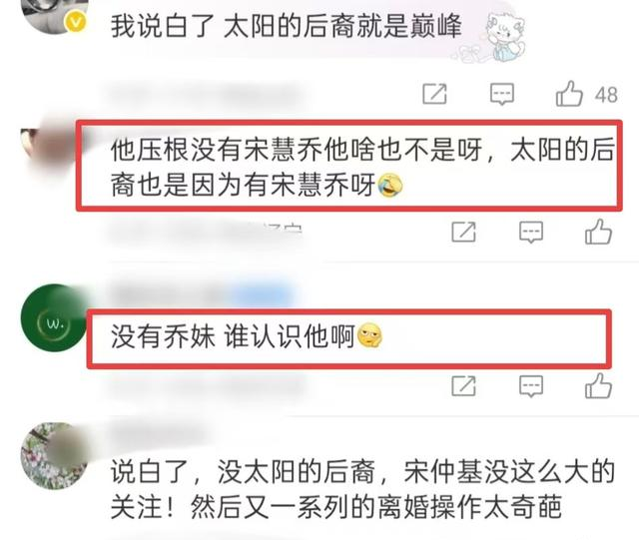Viewport: 639px width, 540px height.
Task: Reply to the 没有乔妹 谁认识他啊 comment
Action: 531,386
